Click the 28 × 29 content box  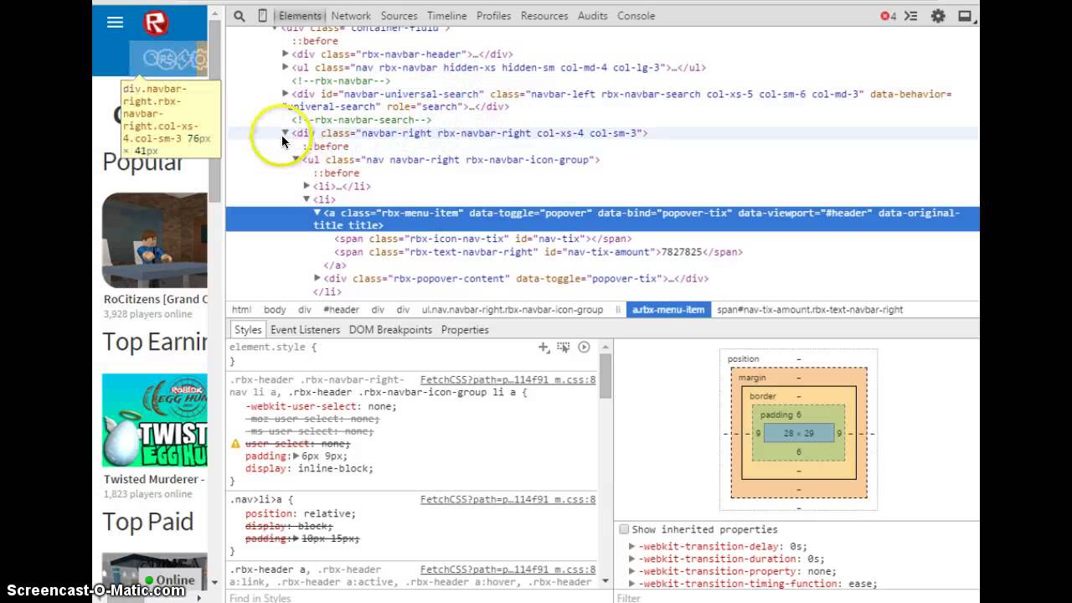(799, 433)
